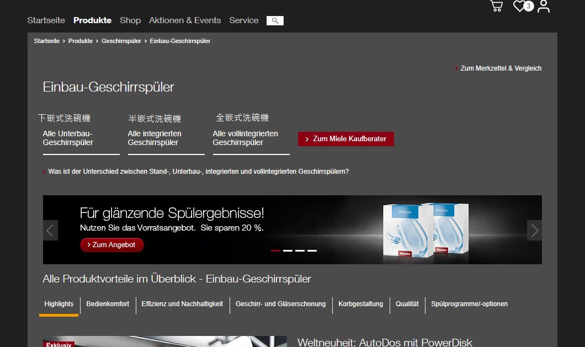585x347 pixels.
Task: Switch to Bedienkomfort tab
Action: (108, 304)
